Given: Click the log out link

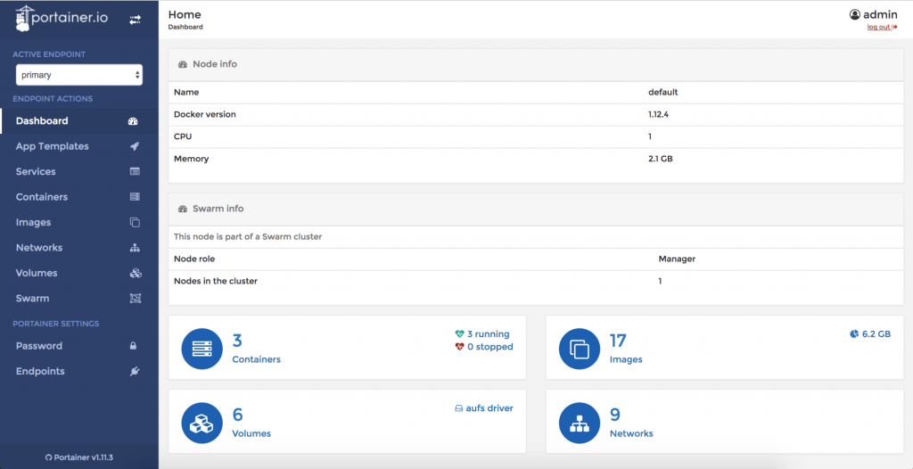Looking at the screenshot, I should tap(881, 28).
